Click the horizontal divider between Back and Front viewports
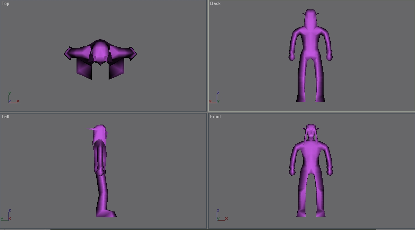415x230 pixels. pyautogui.click(x=311, y=112)
